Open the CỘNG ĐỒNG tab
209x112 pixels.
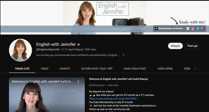pos(165,69)
